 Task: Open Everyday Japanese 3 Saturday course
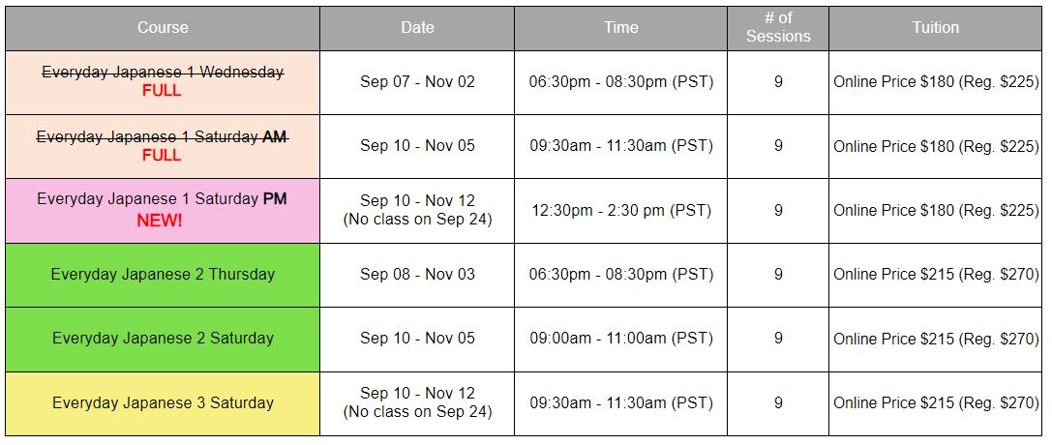[163, 402]
